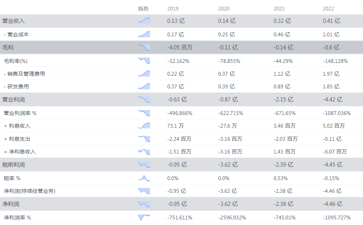Screen dimensions: 363x225
Task: Click the 营业收入 trend sparkline
Action: (x=144, y=21)
